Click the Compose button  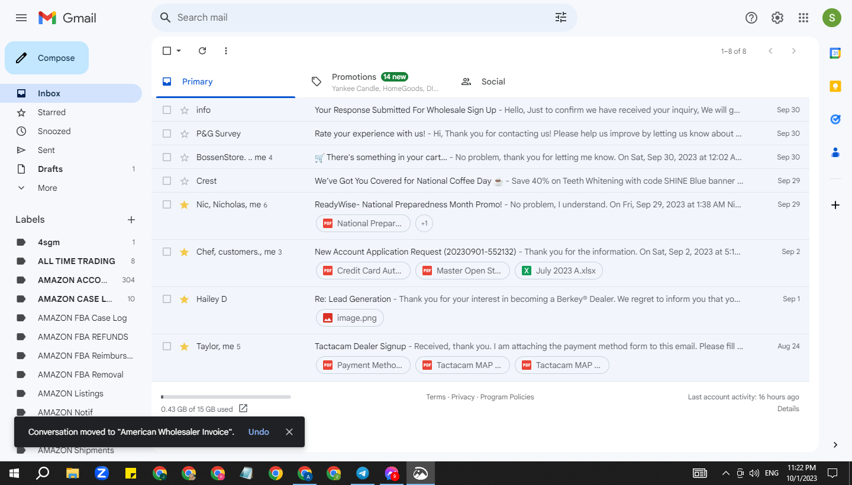(47, 58)
